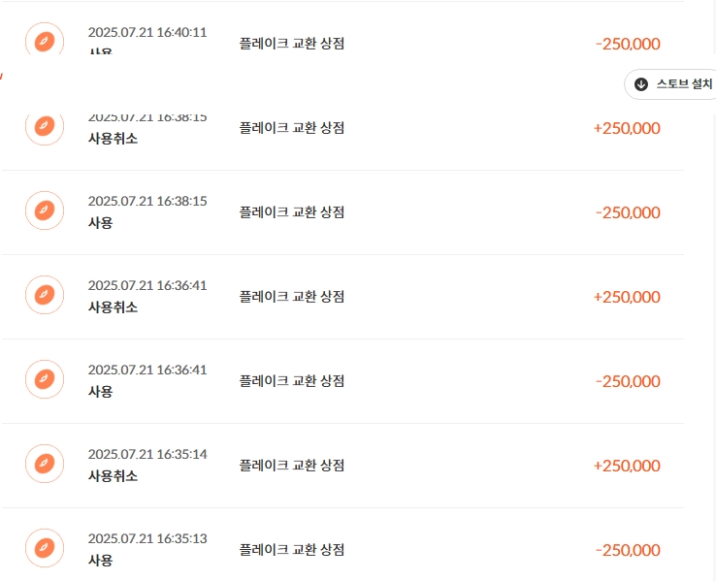Click the flake coin icon for 16:40:11 entry
Screen dimensions: 716x581
[45, 39]
